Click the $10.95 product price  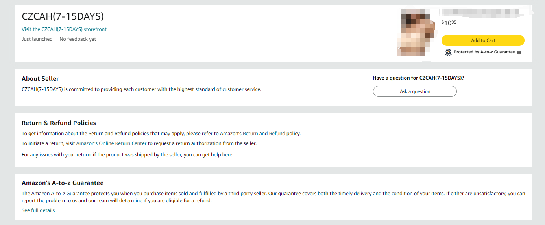pos(449,23)
